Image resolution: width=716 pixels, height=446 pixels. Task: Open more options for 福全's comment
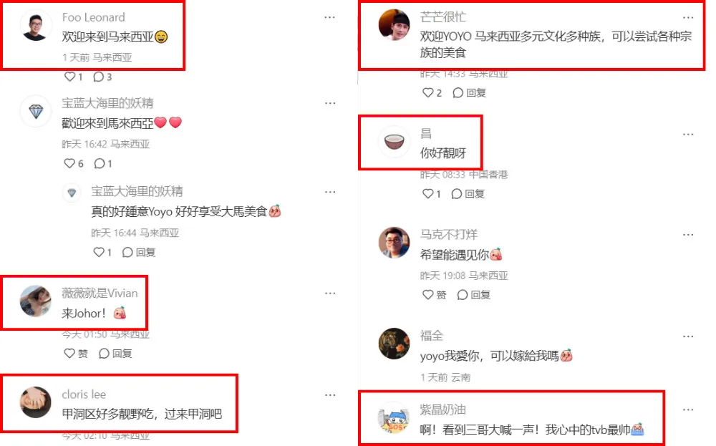pos(688,336)
